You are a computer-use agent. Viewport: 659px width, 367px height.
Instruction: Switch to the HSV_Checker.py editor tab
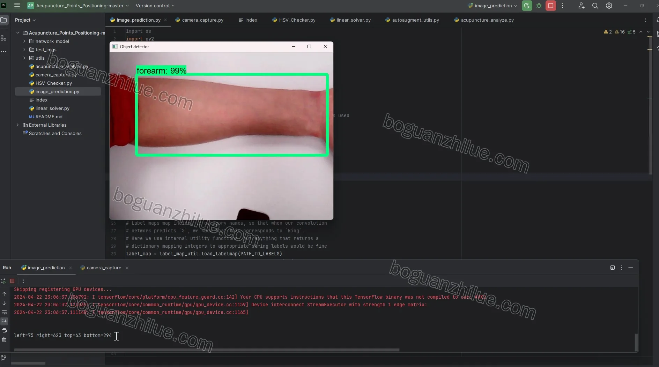point(294,20)
